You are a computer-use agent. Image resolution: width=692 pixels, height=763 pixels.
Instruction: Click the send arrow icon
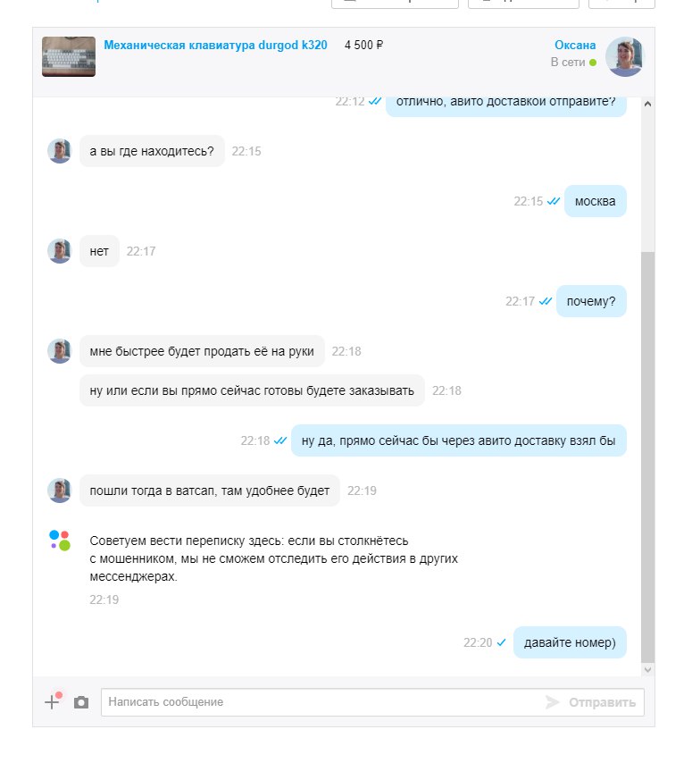coord(552,702)
